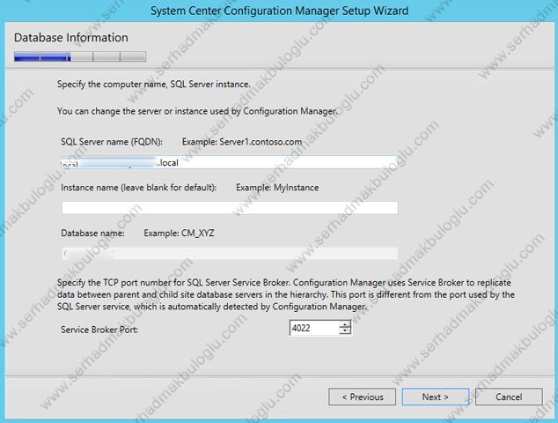Click the 'Instance name (leave blank for default):' label
This screenshot has width=558, height=423.
[138, 188]
